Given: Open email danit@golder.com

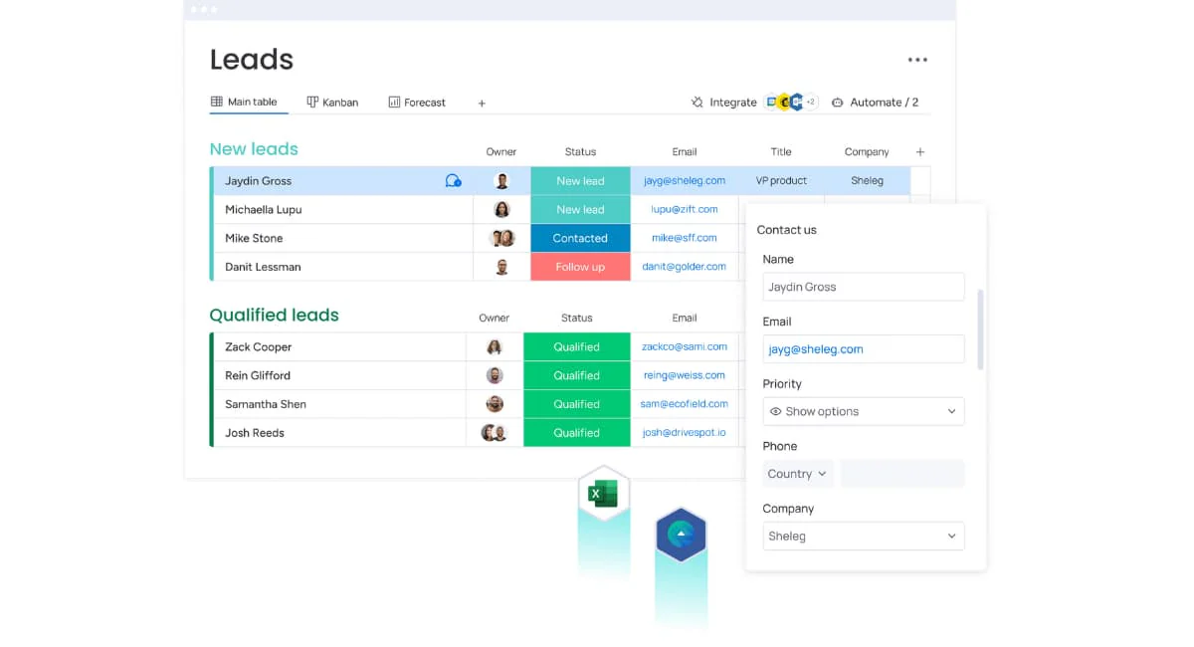Looking at the screenshot, I should tap(685, 267).
